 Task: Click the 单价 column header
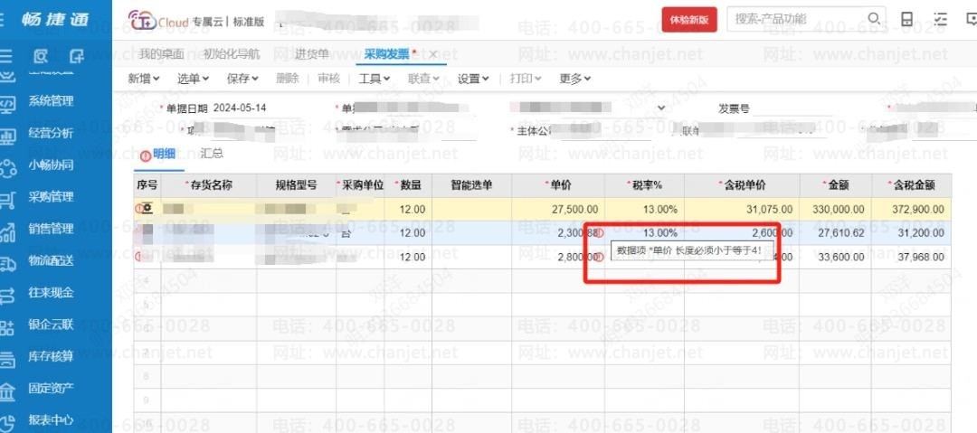[x=557, y=185]
